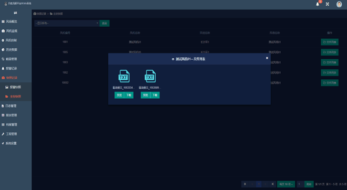Click the second TXT file icon in the dialog
Viewport: 347px width, 190px height.
point(150,76)
